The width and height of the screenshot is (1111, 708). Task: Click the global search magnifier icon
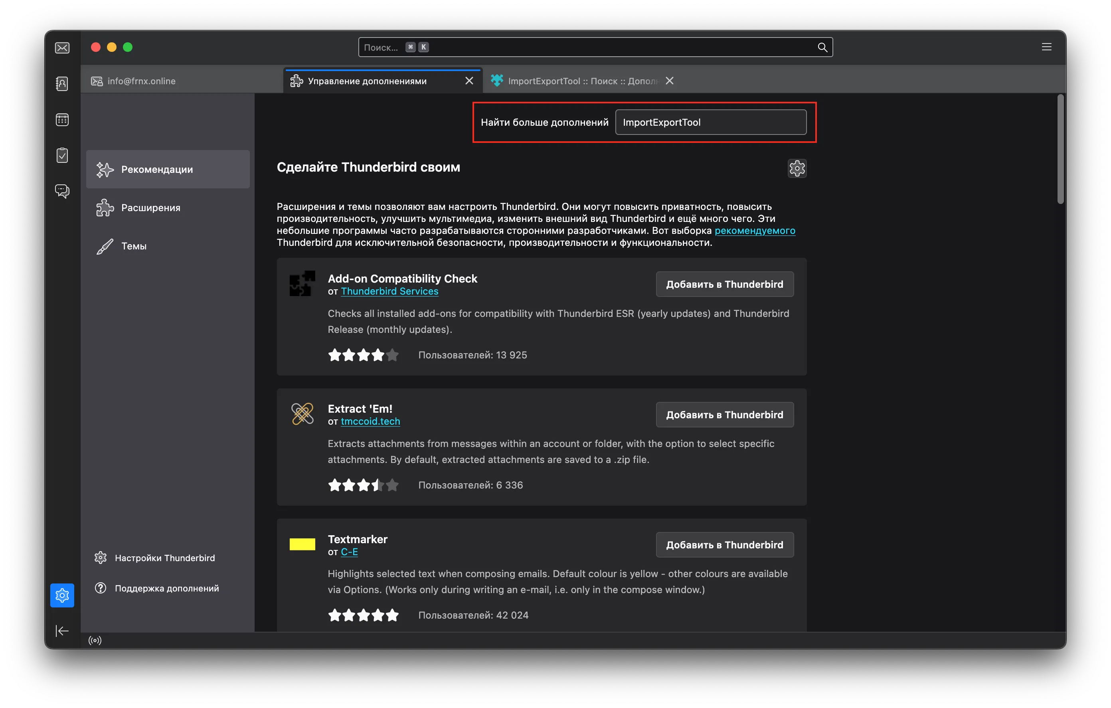tap(822, 47)
